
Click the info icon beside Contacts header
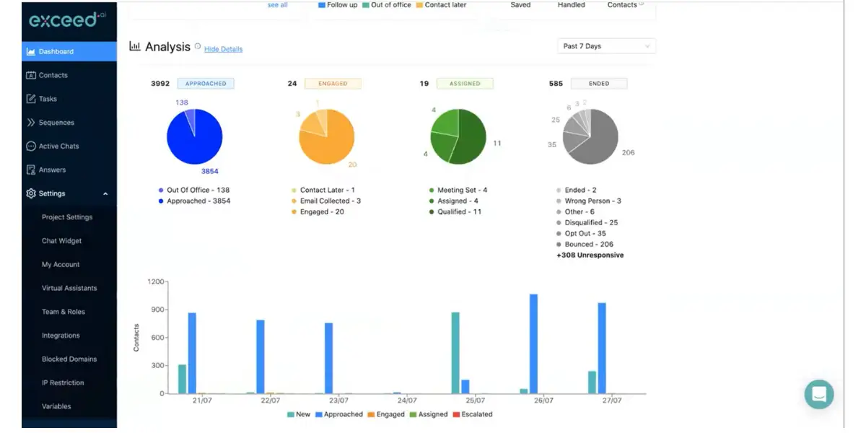pyautogui.click(x=641, y=4)
